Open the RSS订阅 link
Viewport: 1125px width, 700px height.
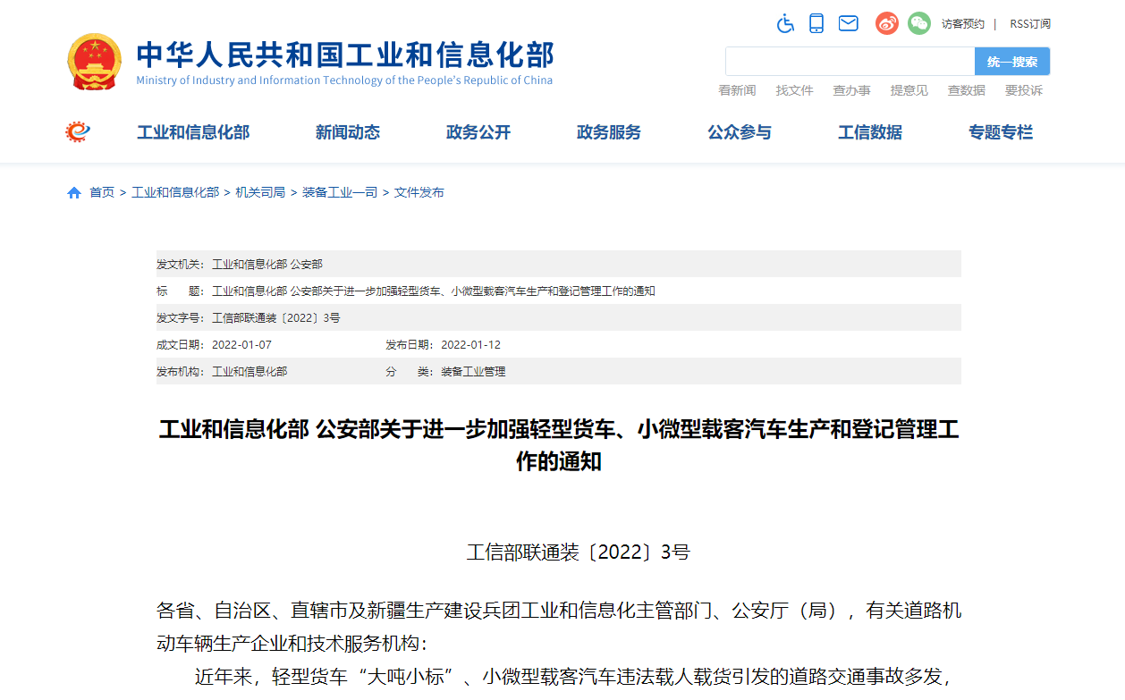(1030, 24)
